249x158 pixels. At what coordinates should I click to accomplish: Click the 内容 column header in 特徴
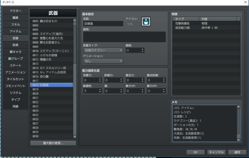coord(218,19)
